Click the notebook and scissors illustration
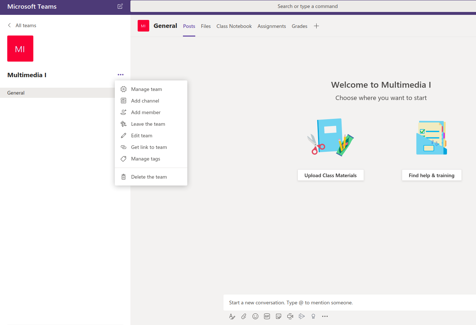Viewport: 476px width, 325px height. point(330,137)
